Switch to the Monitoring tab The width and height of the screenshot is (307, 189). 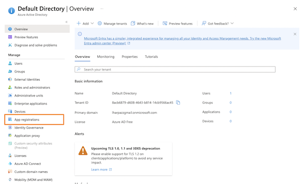coord(105,57)
